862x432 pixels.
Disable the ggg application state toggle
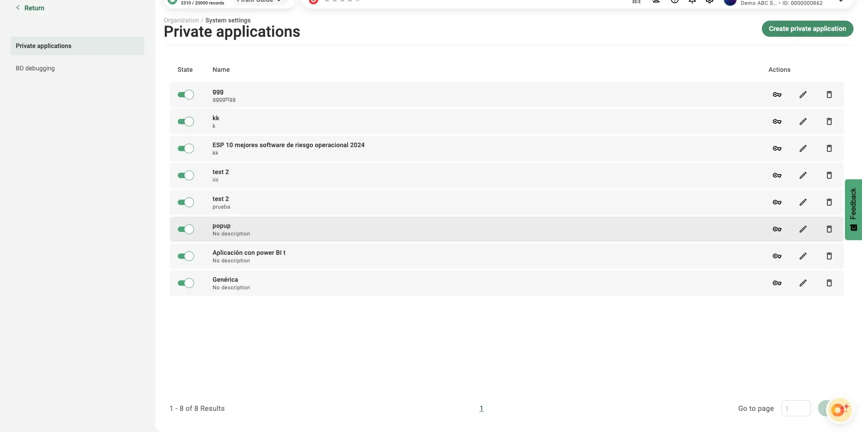tap(185, 95)
